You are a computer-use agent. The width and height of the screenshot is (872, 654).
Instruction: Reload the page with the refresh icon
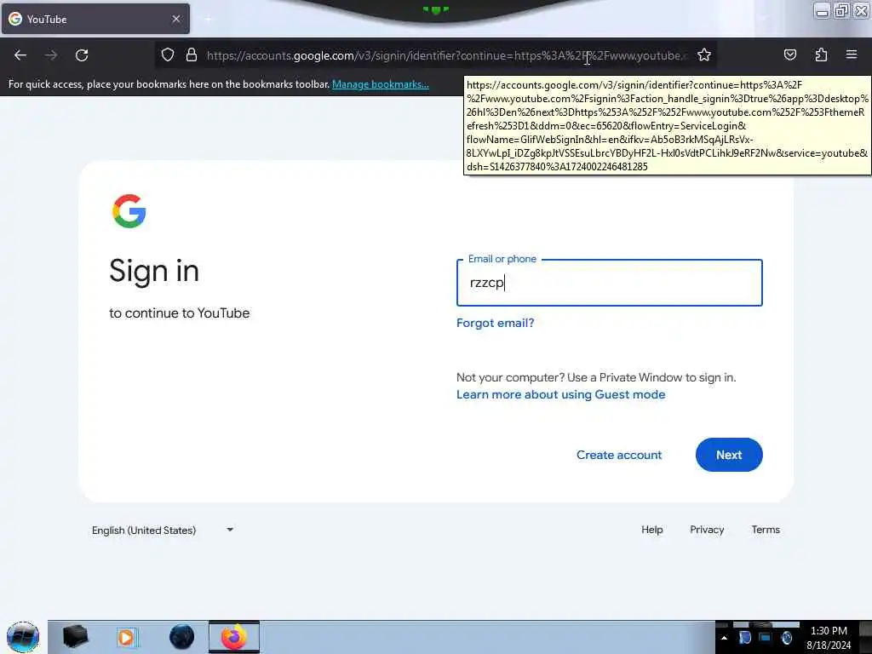click(x=82, y=55)
